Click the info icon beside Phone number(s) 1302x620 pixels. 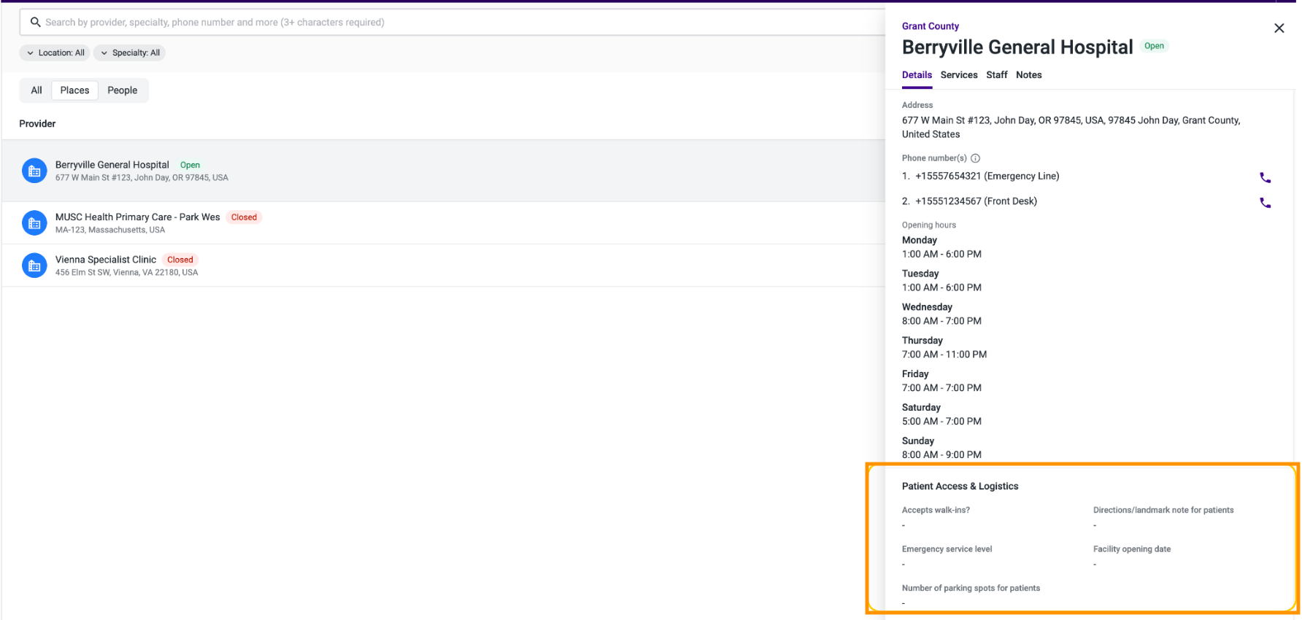pyautogui.click(x=975, y=158)
